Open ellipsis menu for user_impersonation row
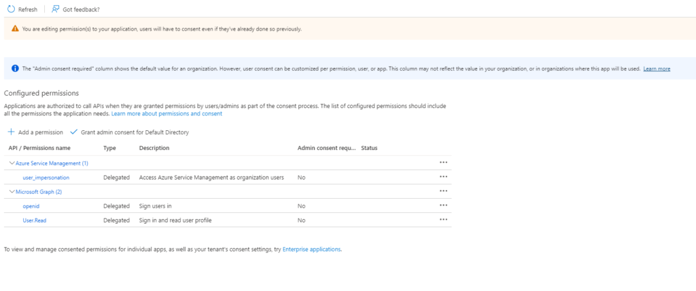The width and height of the screenshot is (696, 291). click(x=443, y=177)
